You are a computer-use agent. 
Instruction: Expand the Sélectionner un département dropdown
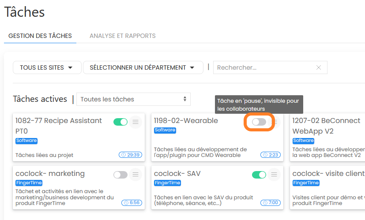143,67
